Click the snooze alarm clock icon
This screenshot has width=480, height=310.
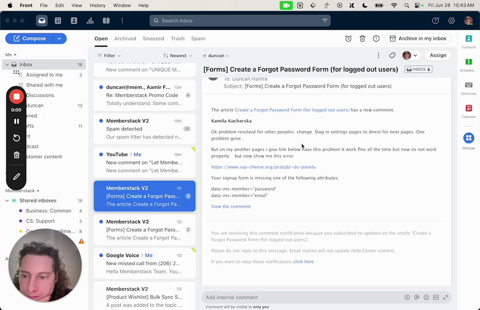(x=349, y=39)
